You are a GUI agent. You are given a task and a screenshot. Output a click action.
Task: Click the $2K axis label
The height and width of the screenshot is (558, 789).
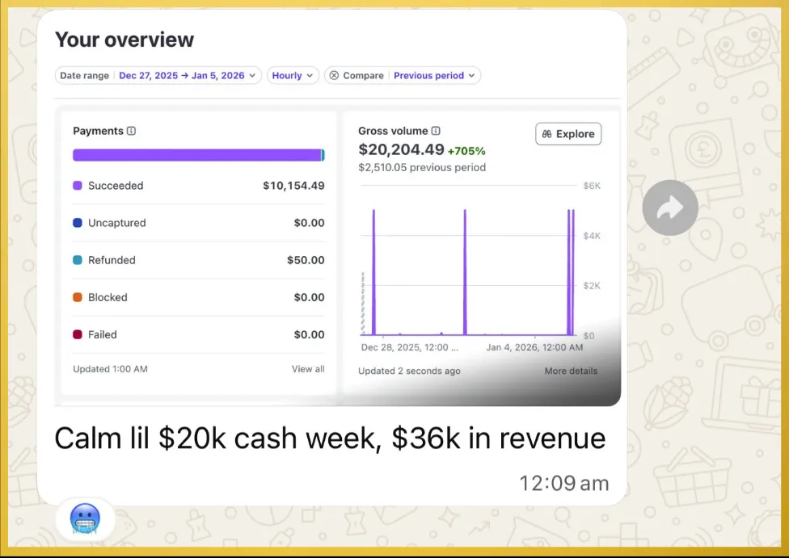(x=592, y=286)
